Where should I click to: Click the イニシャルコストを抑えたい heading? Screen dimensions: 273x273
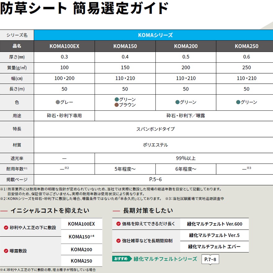[50, 211]
